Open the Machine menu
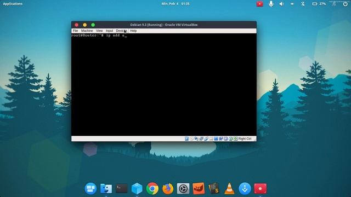This screenshot has width=351, height=197. 87,31
